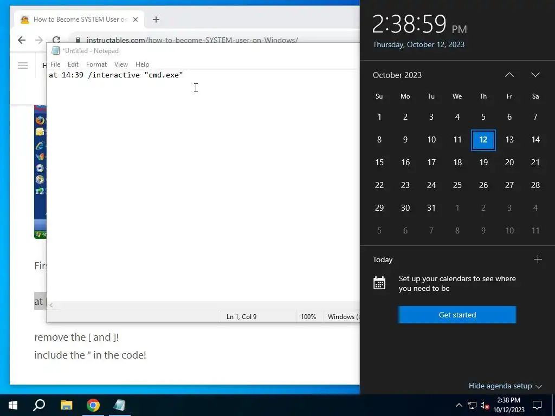Reload the Chrome page
The width and height of the screenshot is (555, 416).
pos(56,40)
